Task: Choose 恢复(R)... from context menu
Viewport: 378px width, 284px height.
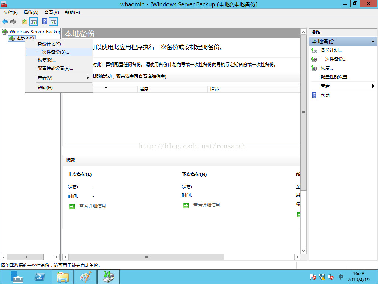Action: click(59, 60)
